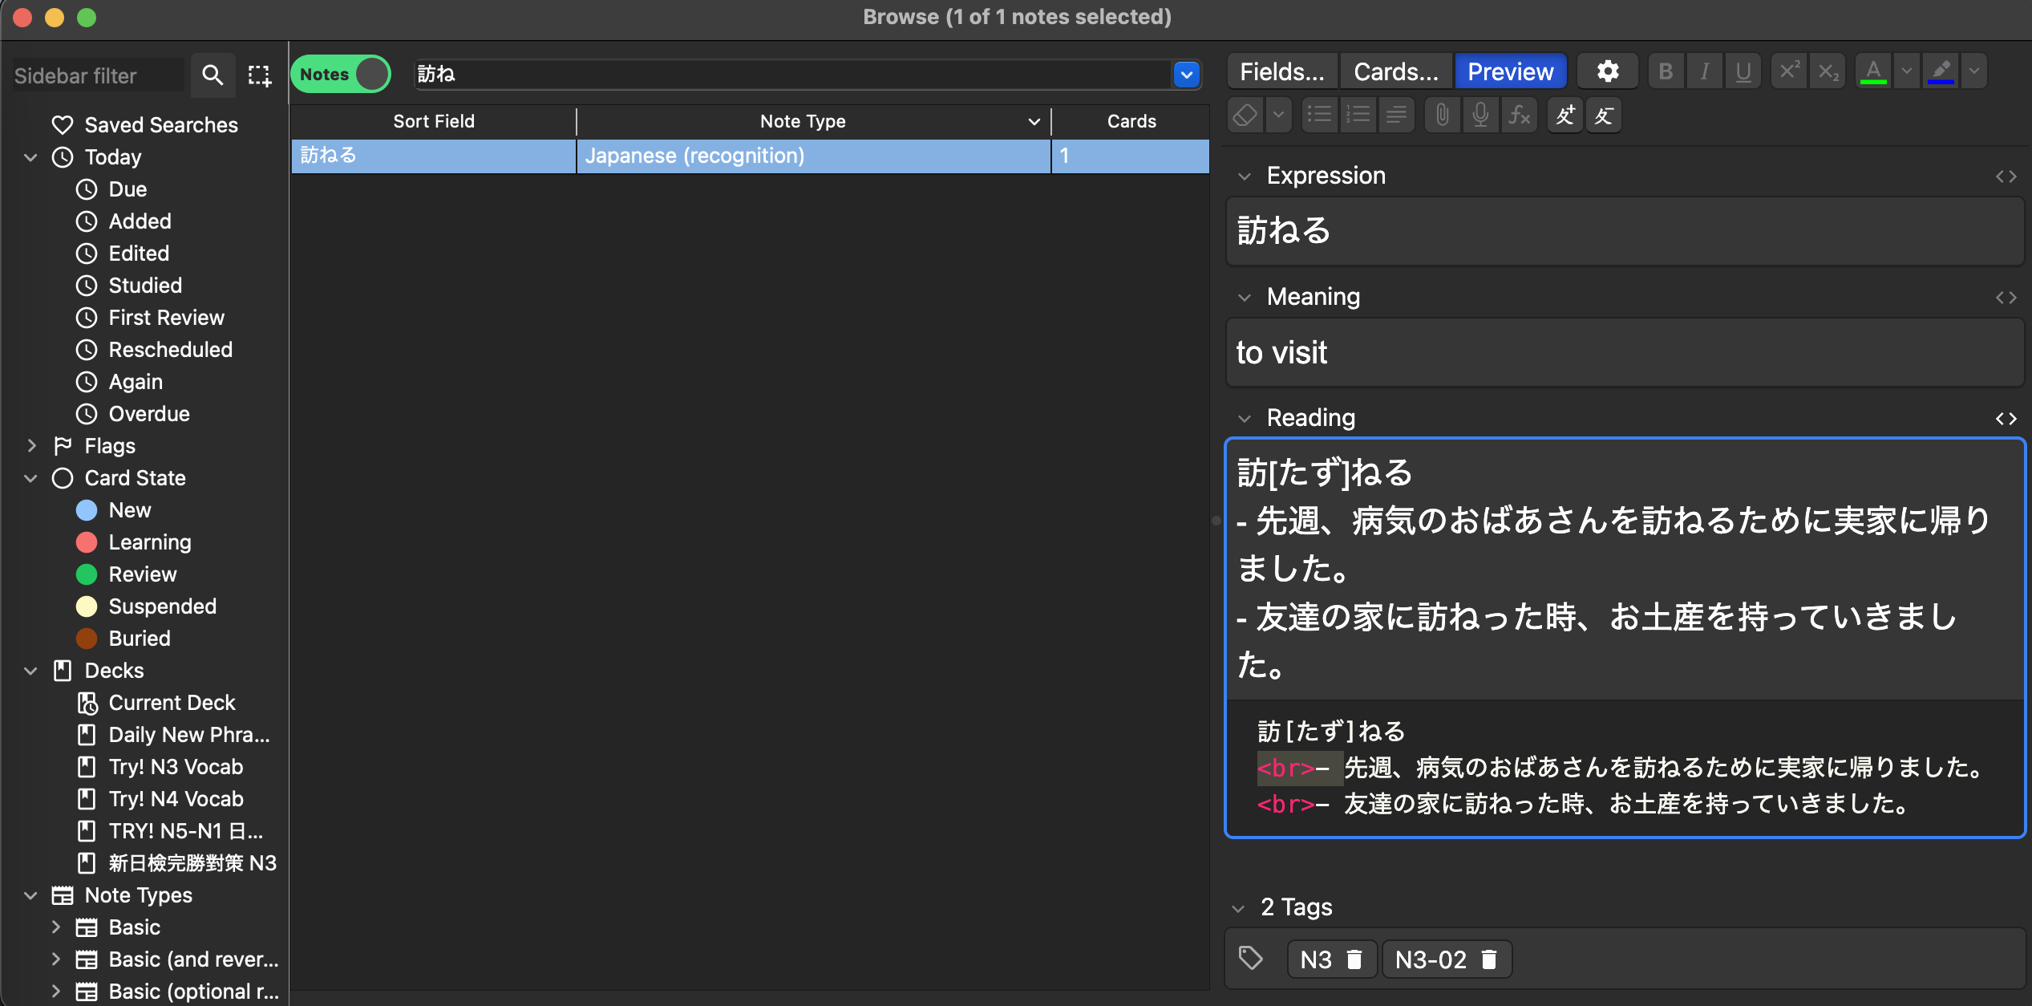Click into the Sidebar filter field
This screenshot has height=1006, width=2032.
(96, 75)
